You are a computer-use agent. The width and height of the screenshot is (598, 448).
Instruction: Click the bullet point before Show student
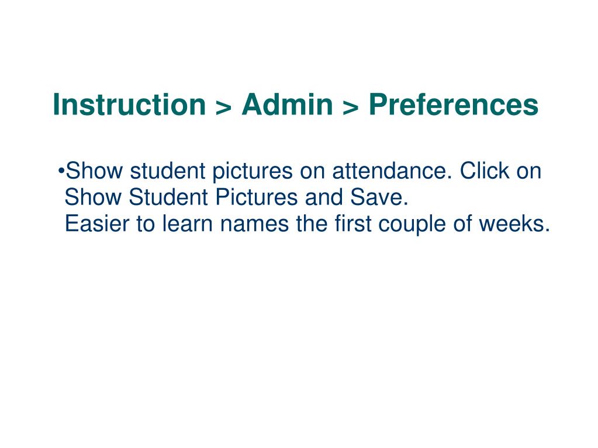point(61,171)
